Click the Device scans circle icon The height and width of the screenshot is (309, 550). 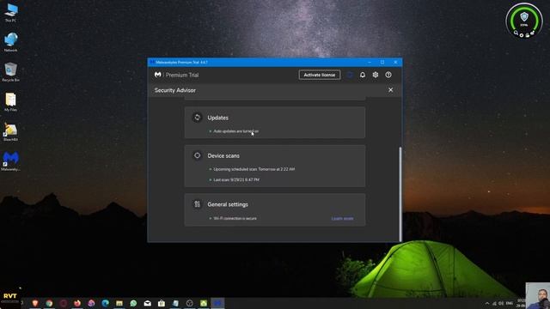pos(197,155)
